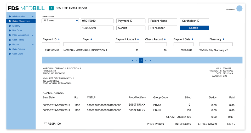Sort by Payer column arrows
The image size is (251, 133).
[91, 39]
